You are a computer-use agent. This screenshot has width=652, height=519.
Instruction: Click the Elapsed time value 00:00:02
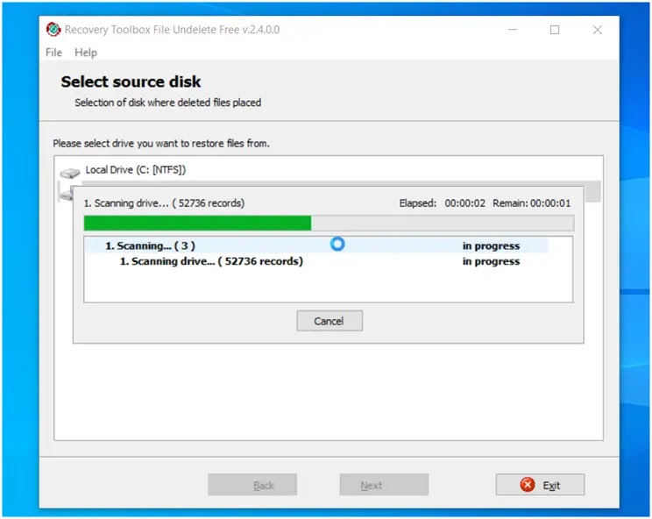click(x=464, y=203)
